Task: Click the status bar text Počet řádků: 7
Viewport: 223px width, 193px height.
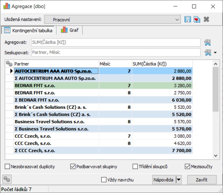Action: (16, 189)
